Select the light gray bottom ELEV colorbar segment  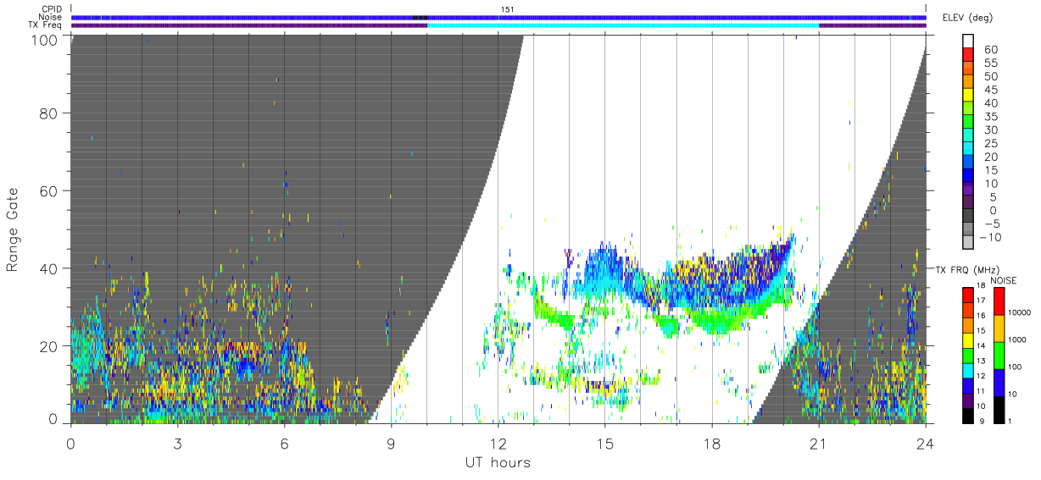pyautogui.click(x=968, y=244)
